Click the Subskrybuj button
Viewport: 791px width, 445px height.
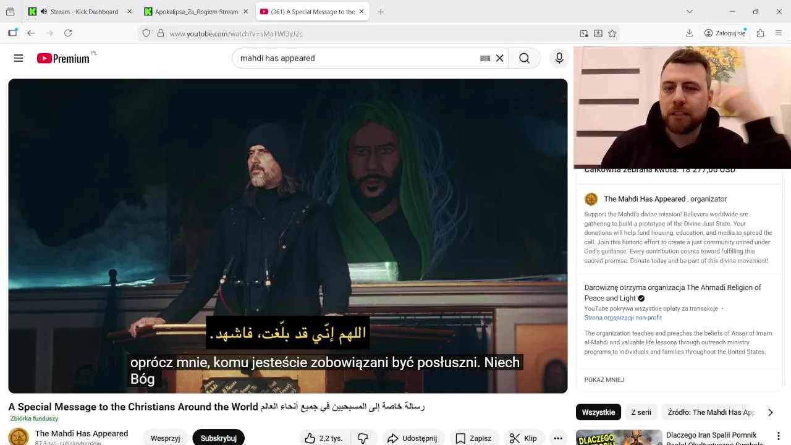pyautogui.click(x=218, y=438)
